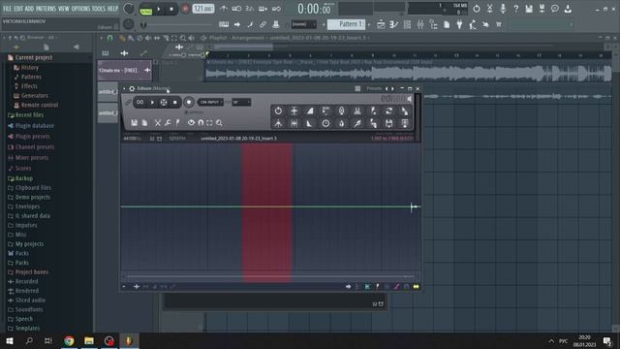Screen dimensions: 620x349
Task: Open the TOOLS menu
Action: click(x=99, y=9)
